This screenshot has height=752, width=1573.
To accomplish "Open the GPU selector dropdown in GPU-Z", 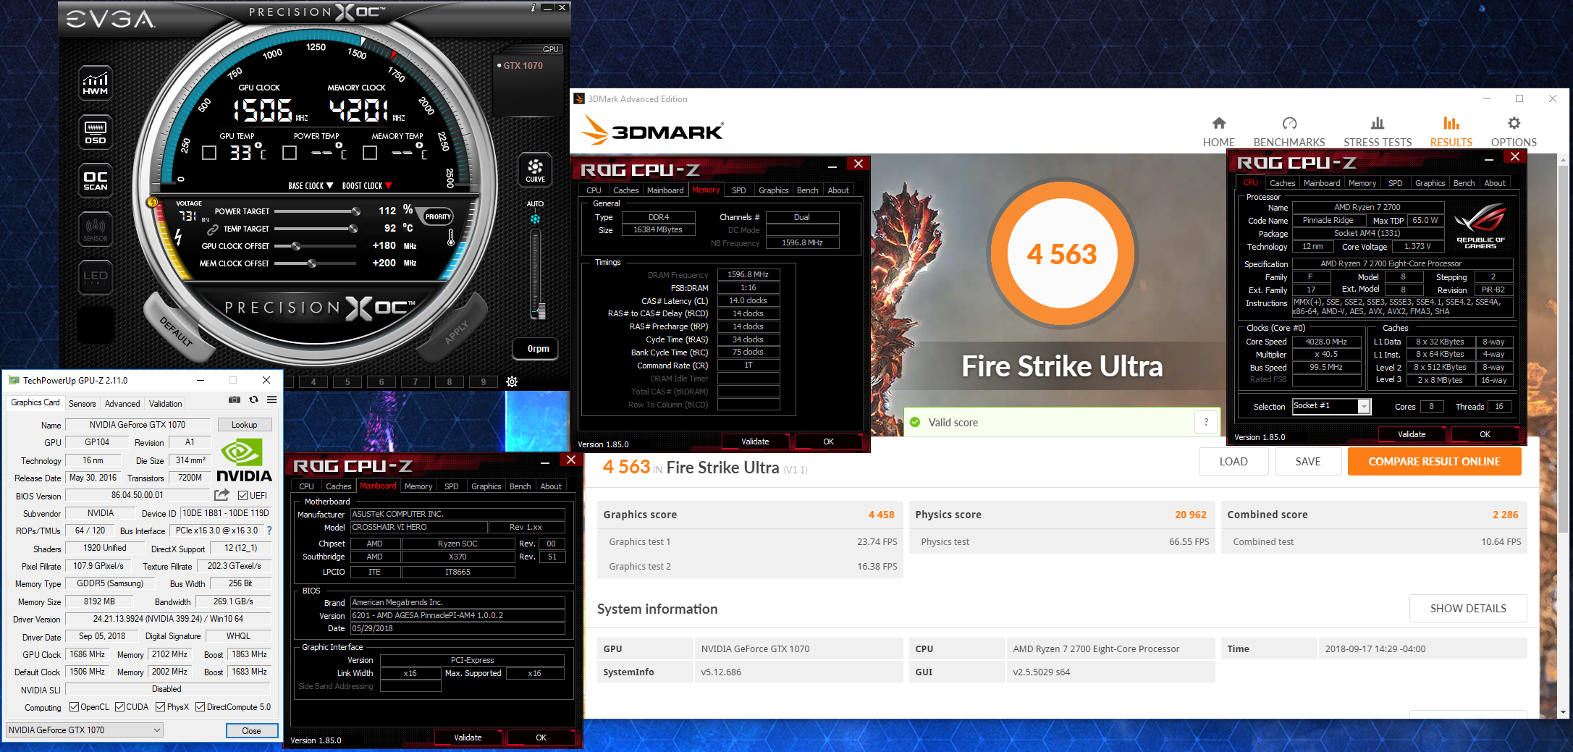I will pos(85,730).
